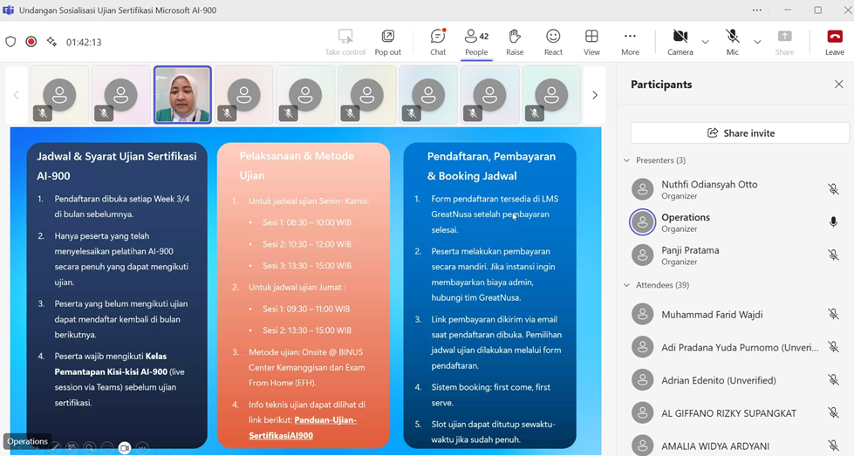Close the Participants panel
The width and height of the screenshot is (854, 456).
839,84
